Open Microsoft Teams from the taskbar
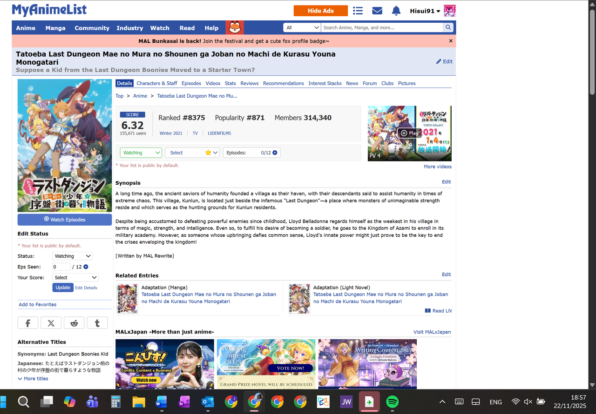The image size is (596, 414). click(x=93, y=401)
